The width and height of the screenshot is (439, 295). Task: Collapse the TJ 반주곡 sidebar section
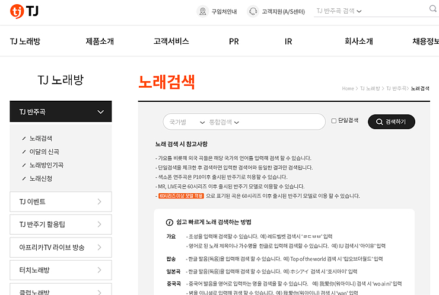(x=61, y=111)
